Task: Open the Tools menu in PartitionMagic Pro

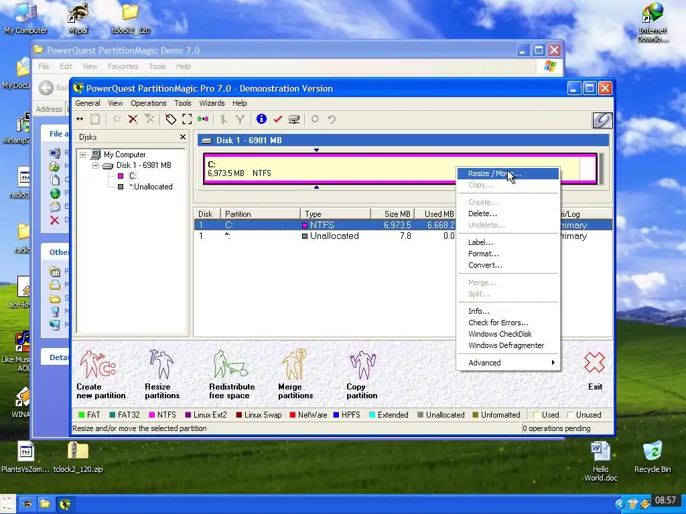Action: [182, 103]
